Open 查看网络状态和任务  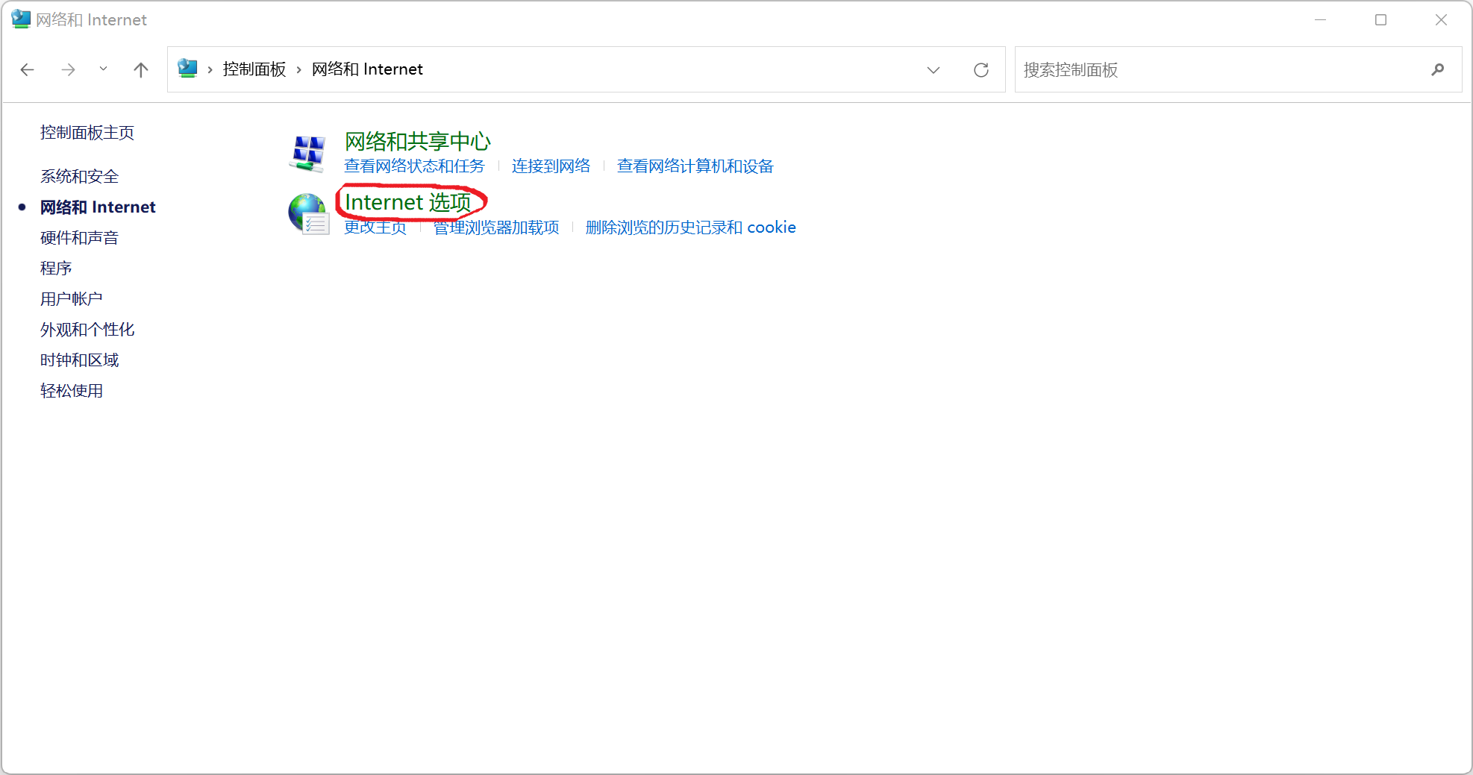pyautogui.click(x=414, y=166)
